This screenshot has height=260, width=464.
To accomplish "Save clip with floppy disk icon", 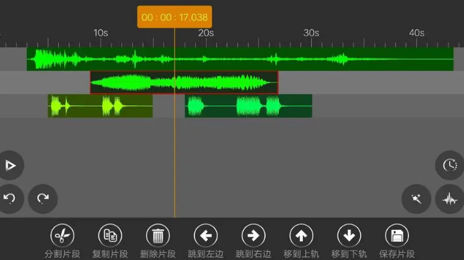I will [x=397, y=235].
